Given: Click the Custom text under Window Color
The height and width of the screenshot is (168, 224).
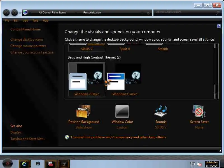Looking at the screenshot, I should click(x=122, y=127).
